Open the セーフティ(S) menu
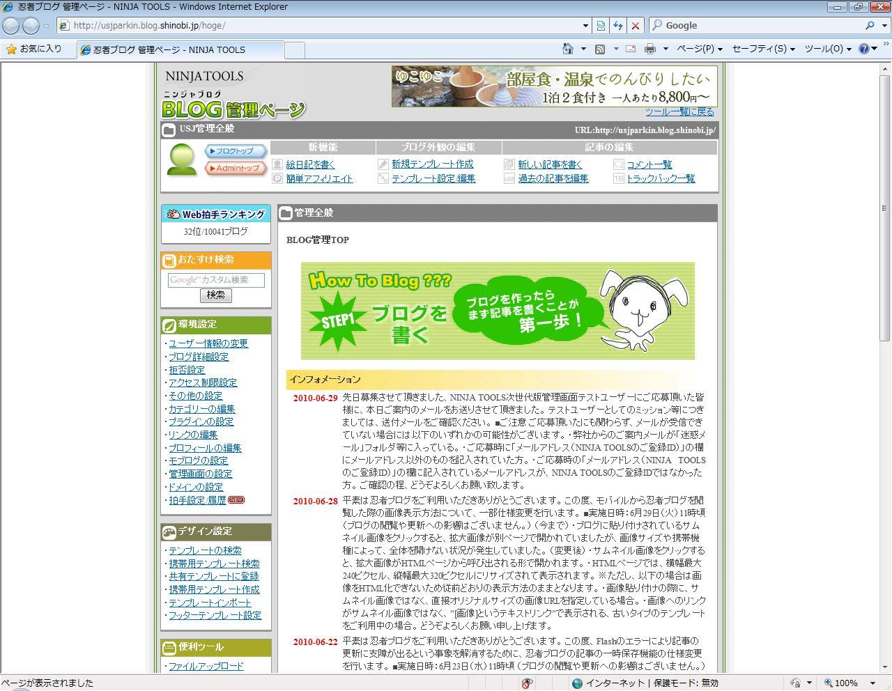 click(x=764, y=49)
